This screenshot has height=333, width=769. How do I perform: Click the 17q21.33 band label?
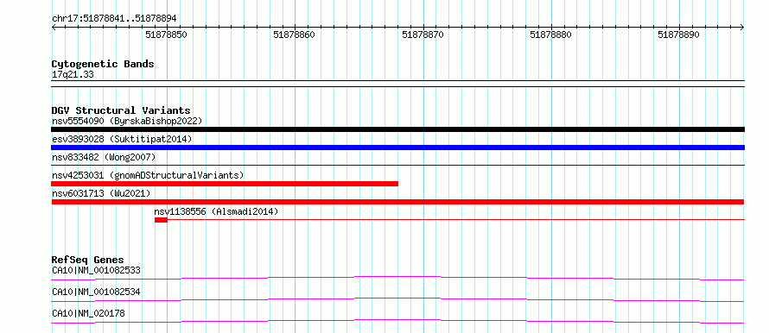[x=73, y=75]
